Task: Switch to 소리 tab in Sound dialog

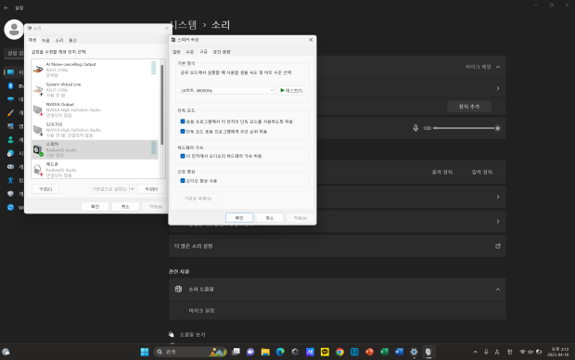Action: click(x=59, y=41)
